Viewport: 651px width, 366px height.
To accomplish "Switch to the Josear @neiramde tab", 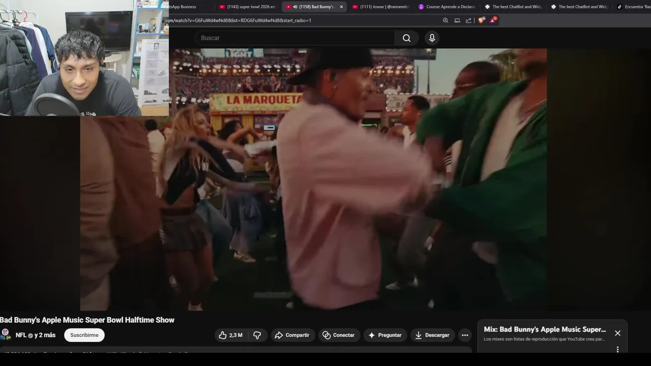I will click(381, 7).
